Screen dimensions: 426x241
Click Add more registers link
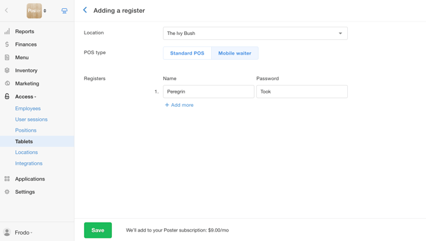(179, 105)
